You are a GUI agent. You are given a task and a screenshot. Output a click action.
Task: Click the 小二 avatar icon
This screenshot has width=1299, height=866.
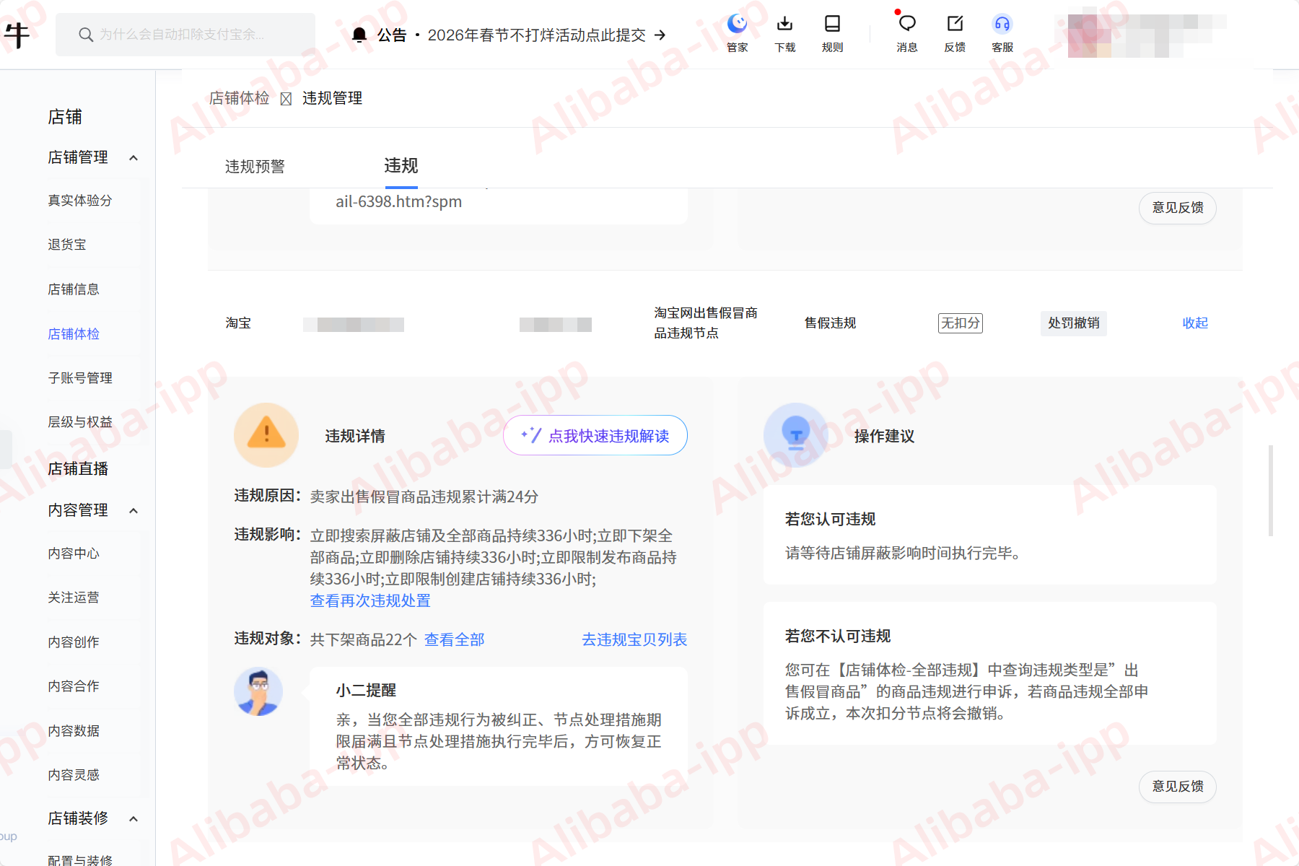click(258, 691)
